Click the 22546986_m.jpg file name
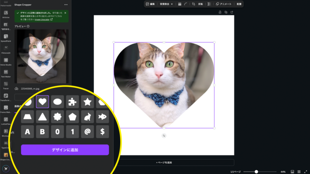 (x=30, y=89)
